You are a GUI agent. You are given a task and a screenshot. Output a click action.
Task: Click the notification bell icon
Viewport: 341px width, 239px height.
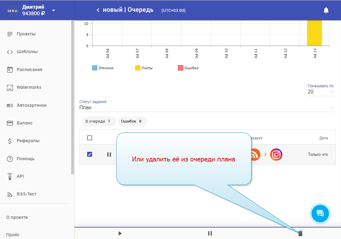(x=326, y=10)
